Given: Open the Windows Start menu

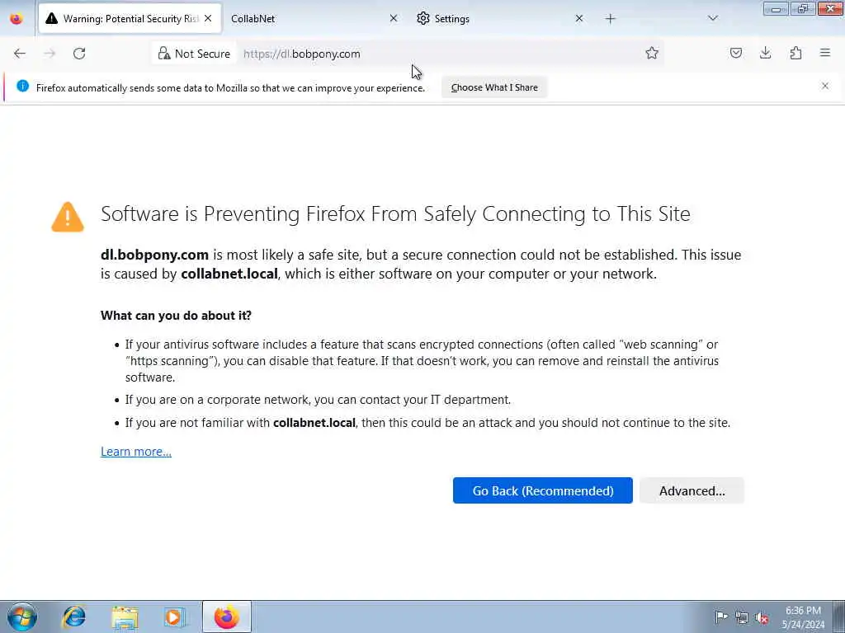Looking at the screenshot, I should pyautogui.click(x=22, y=617).
